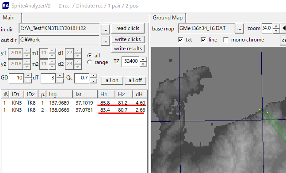Decrease the TZ value
Screen dimensions: 286x173
[143, 64]
